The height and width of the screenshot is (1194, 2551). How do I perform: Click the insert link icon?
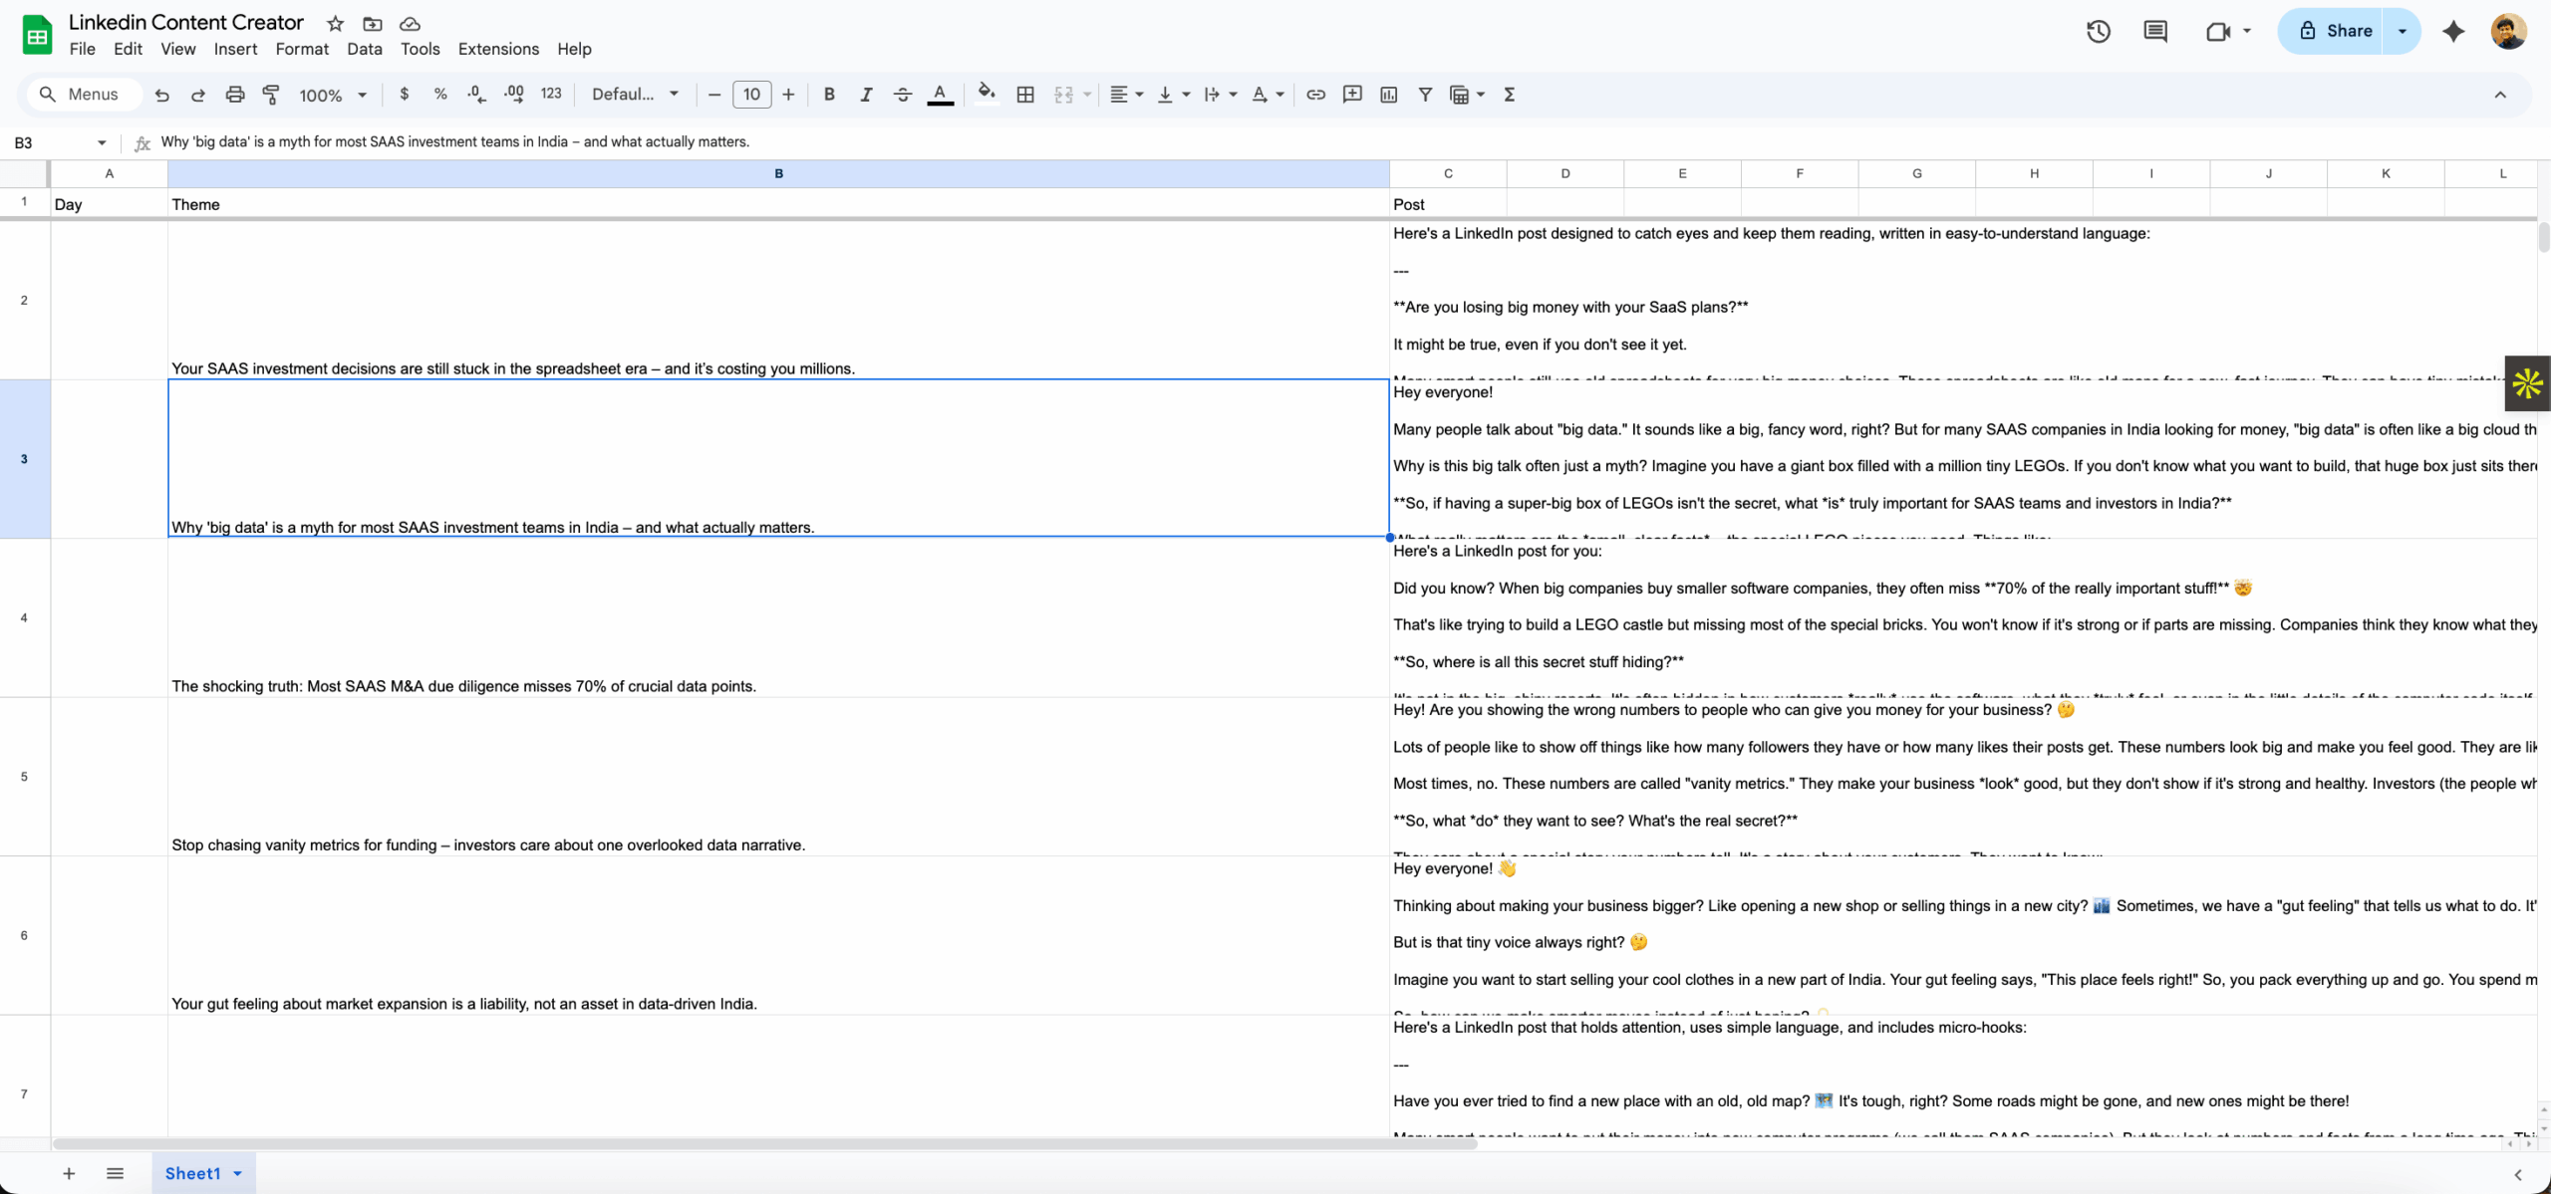1315,95
